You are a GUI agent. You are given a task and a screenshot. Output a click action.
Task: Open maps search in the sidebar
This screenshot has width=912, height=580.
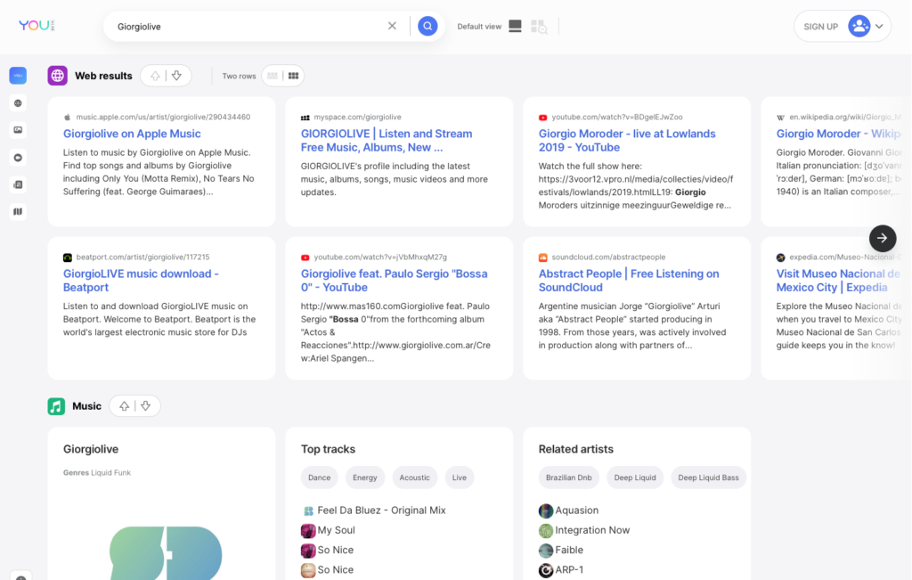coord(18,212)
